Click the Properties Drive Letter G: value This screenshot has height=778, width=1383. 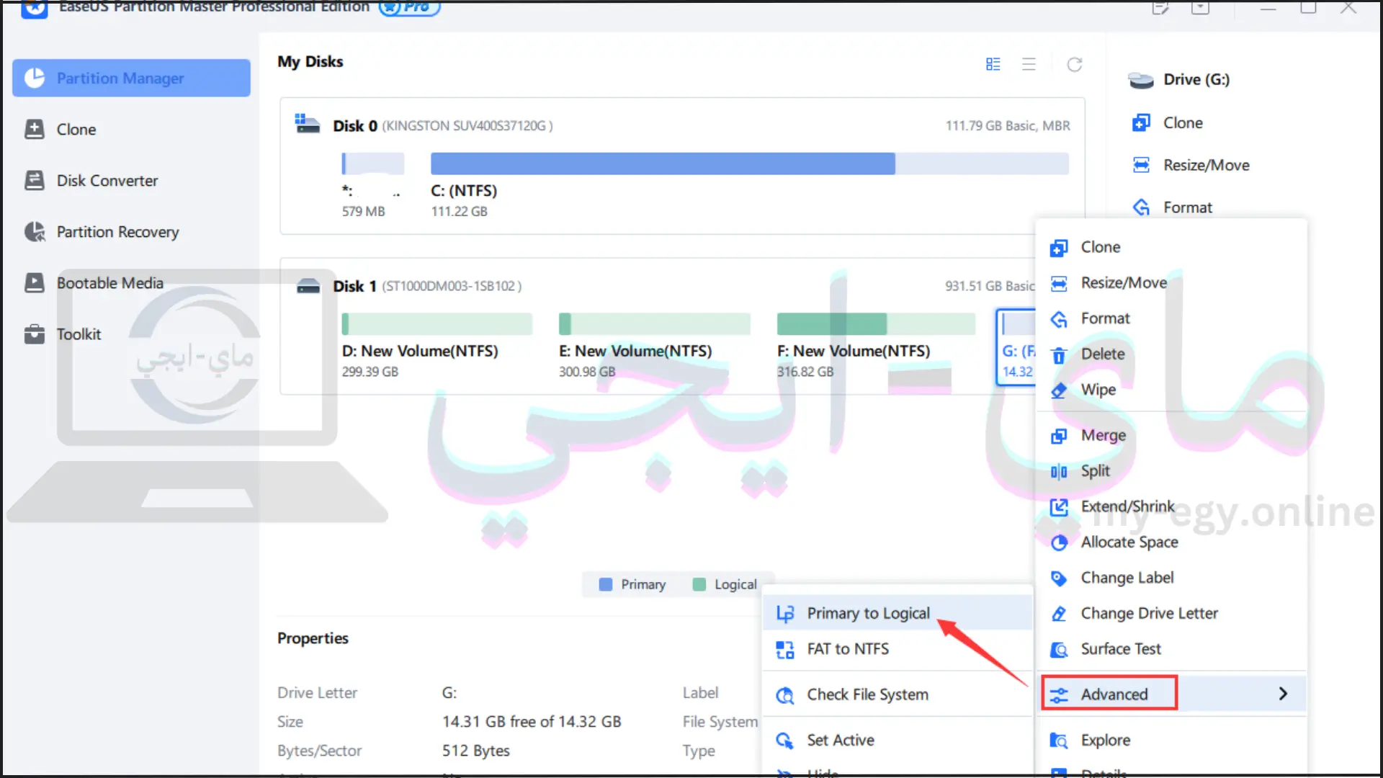point(449,693)
